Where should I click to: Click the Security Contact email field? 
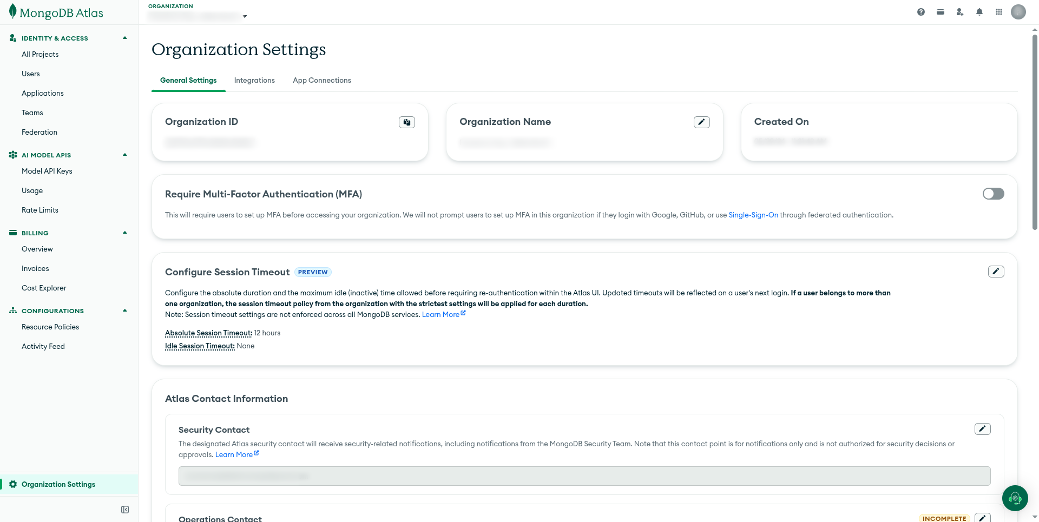pyautogui.click(x=584, y=476)
